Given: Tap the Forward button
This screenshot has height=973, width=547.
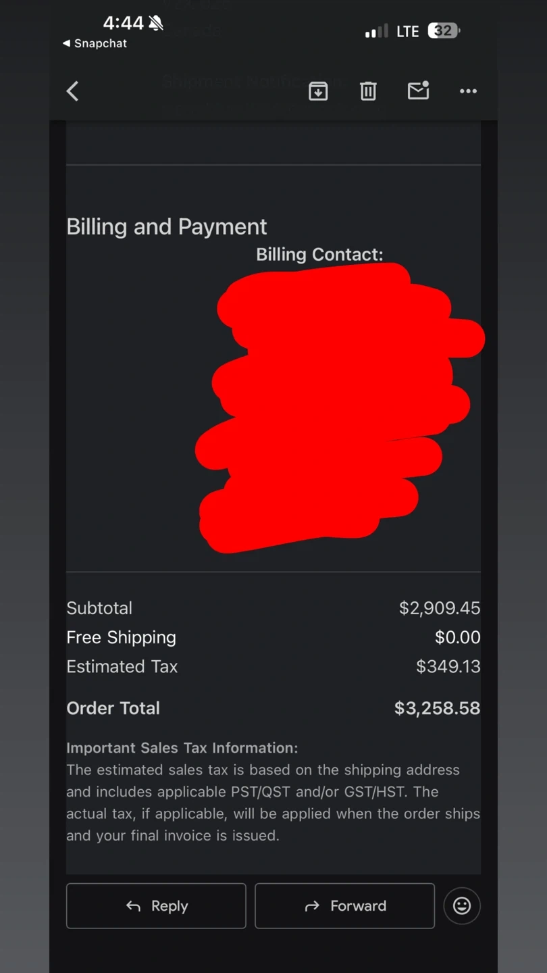Looking at the screenshot, I should click(344, 905).
